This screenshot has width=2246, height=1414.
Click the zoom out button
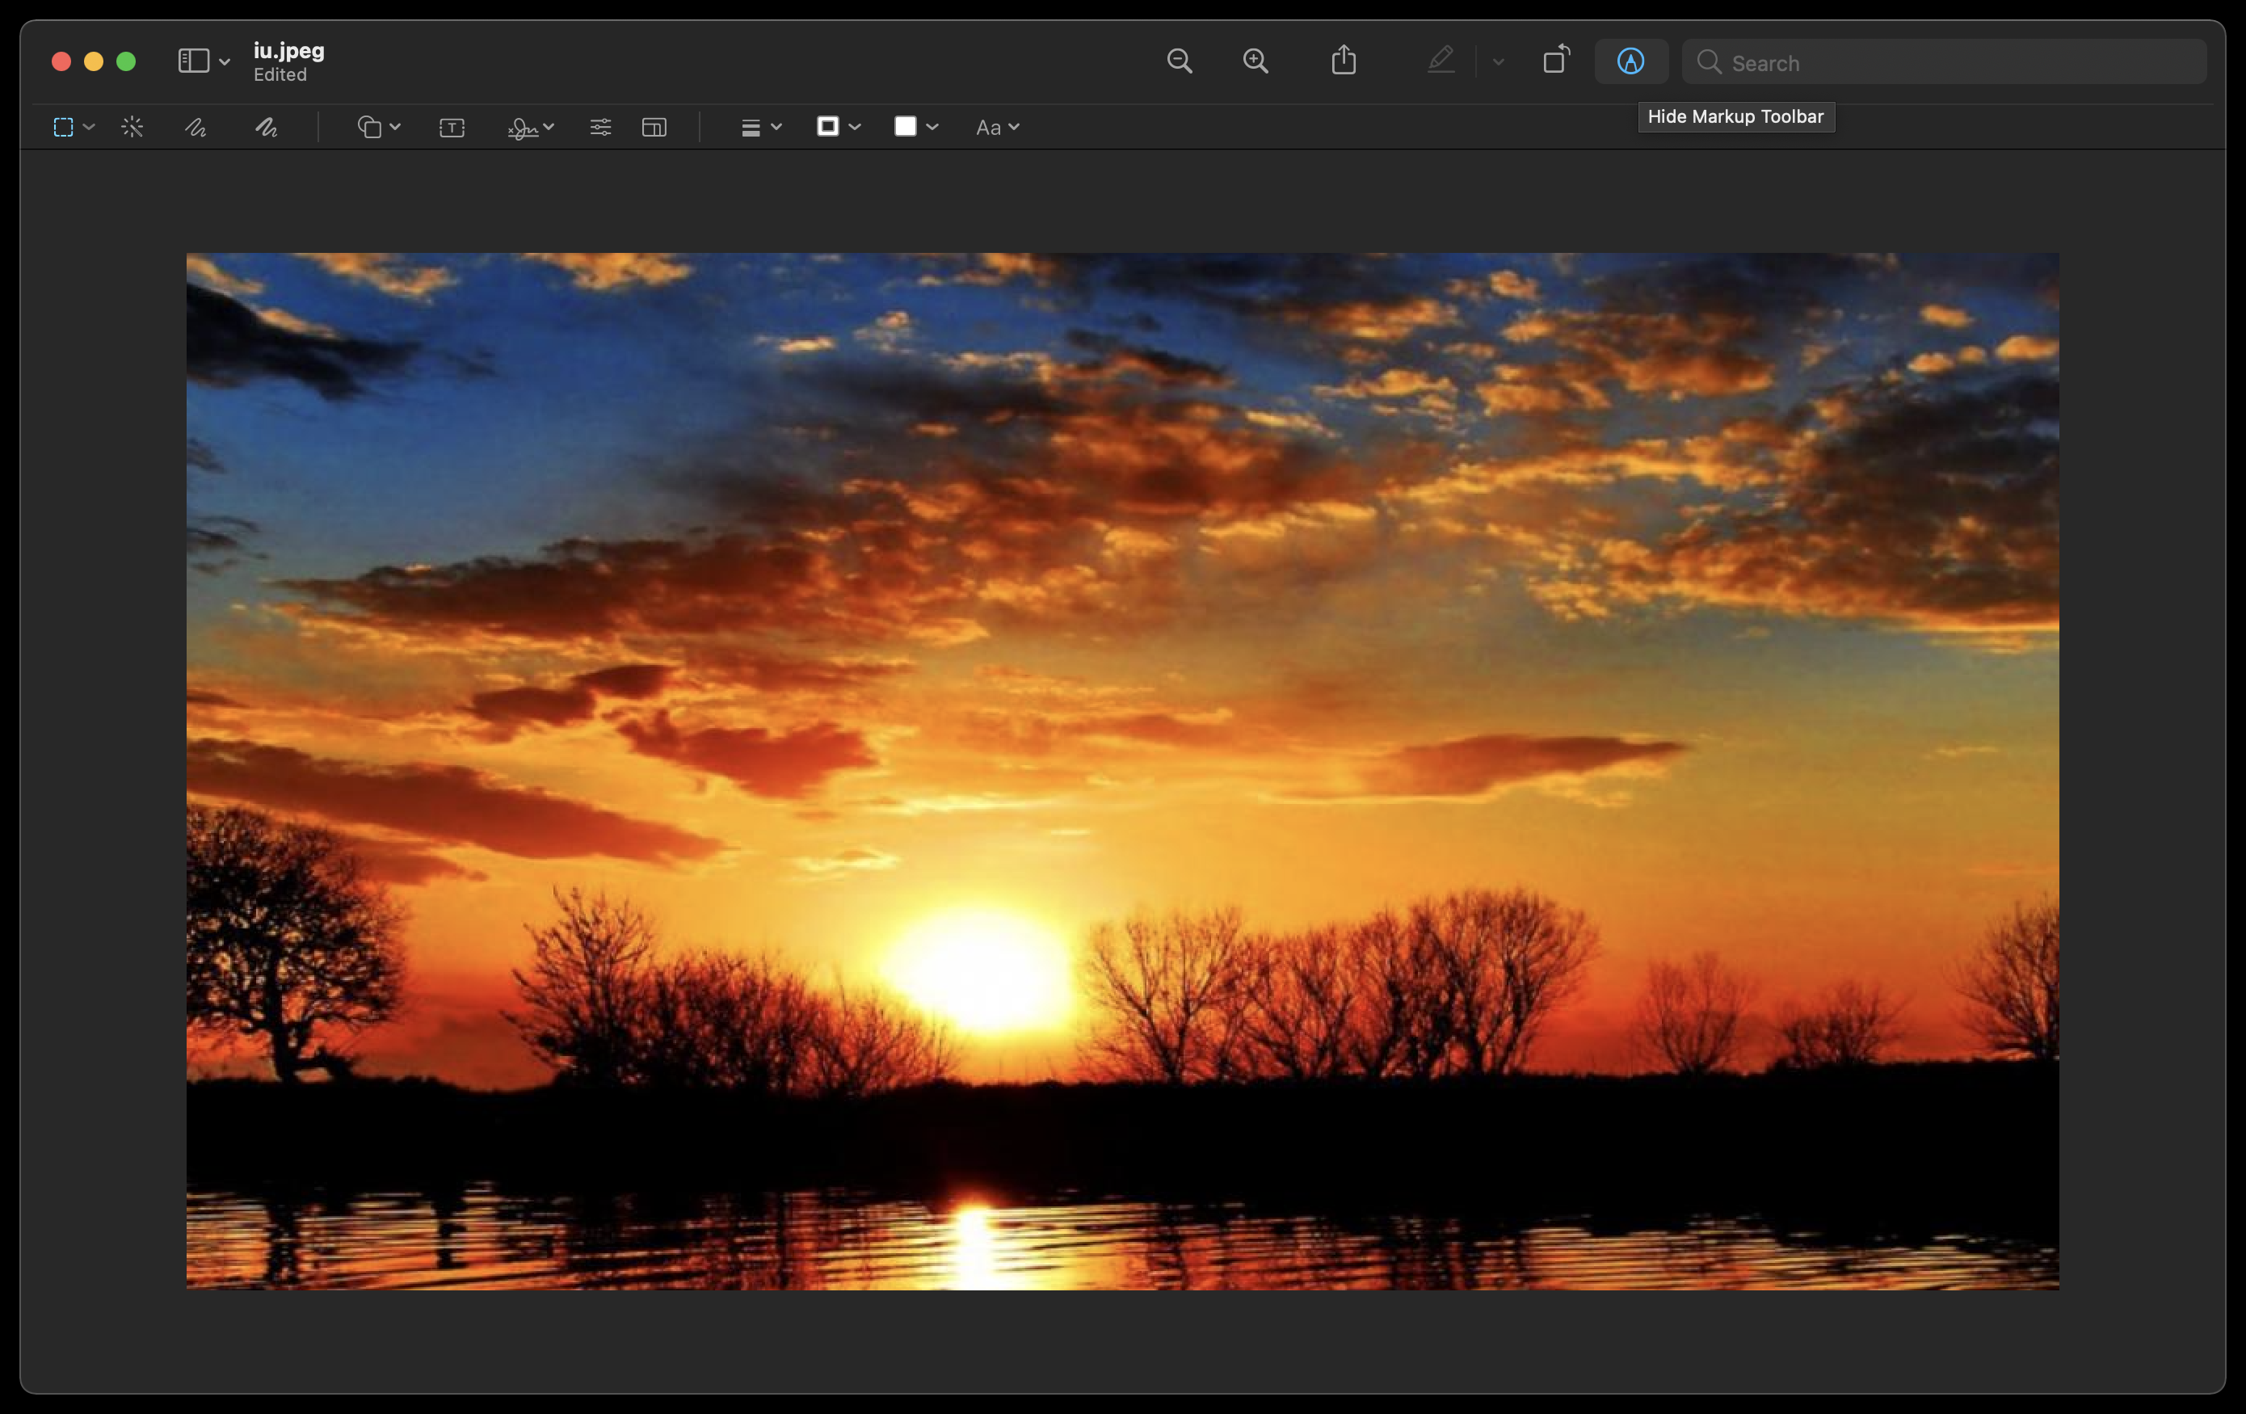click(1180, 62)
